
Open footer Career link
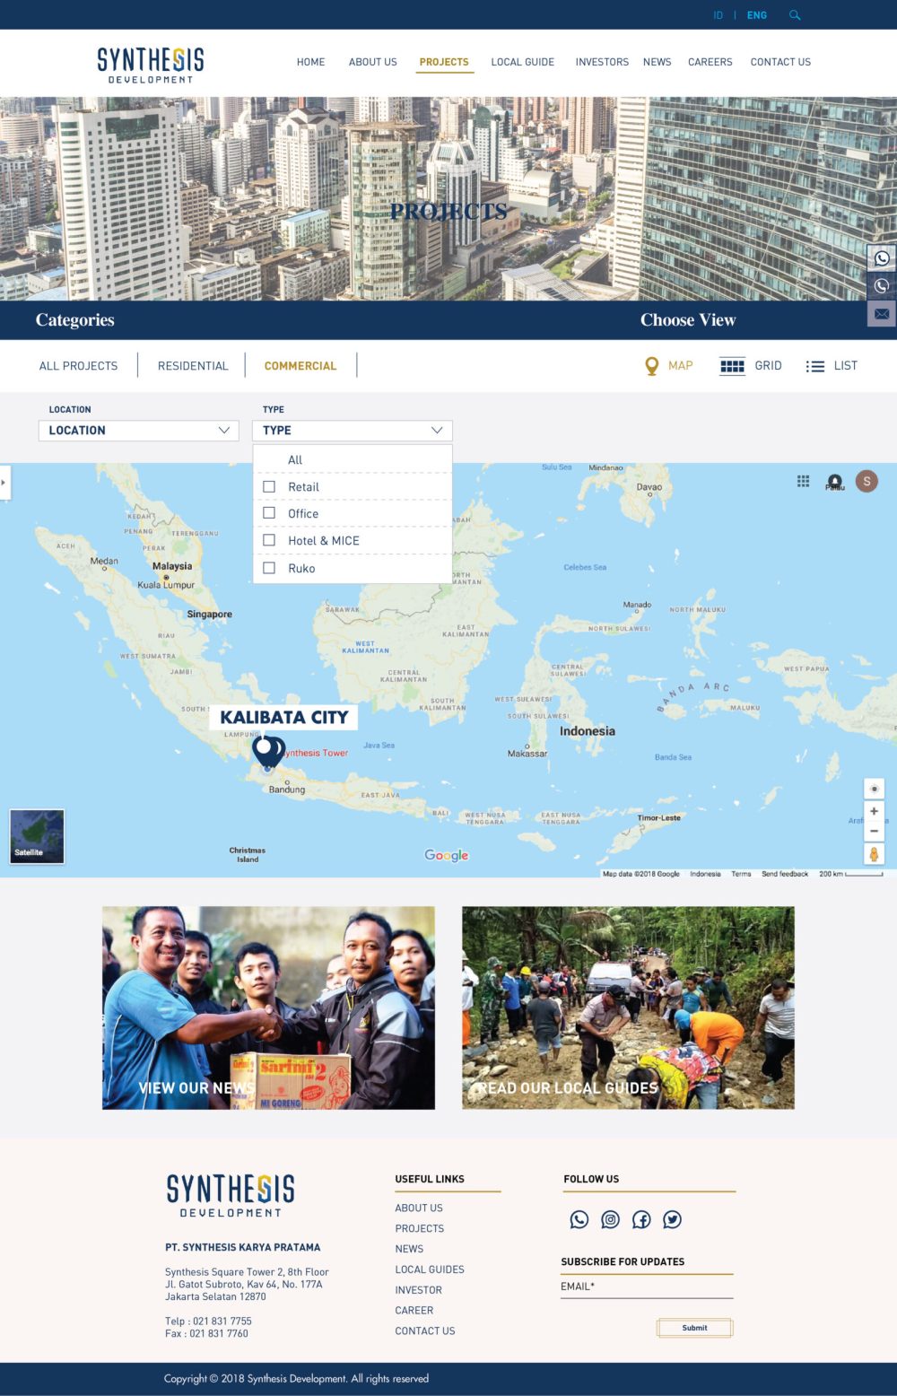point(414,1311)
